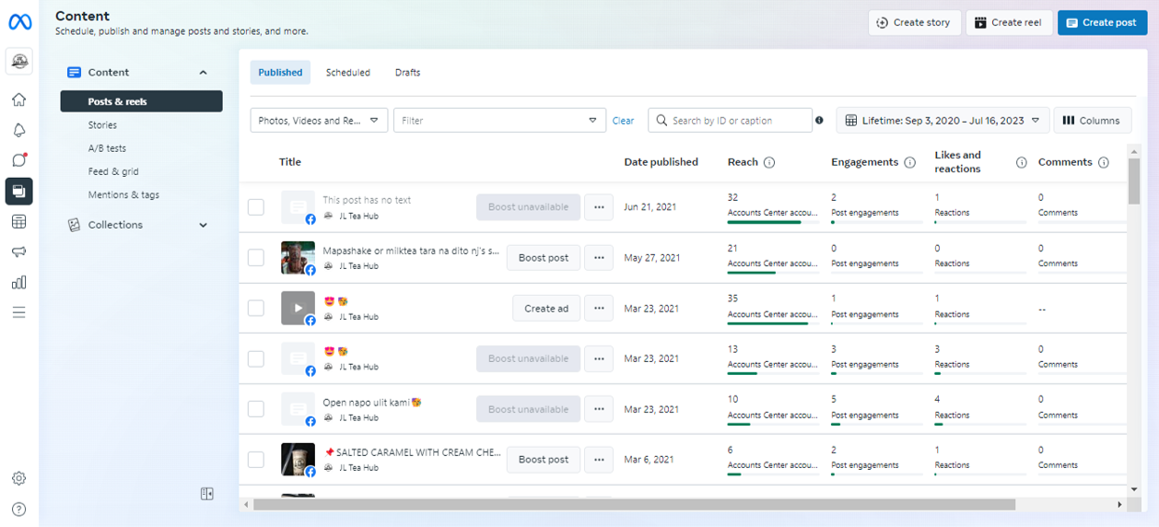This screenshot has width=1159, height=527.
Task: Click the Title column header
Action: coord(290,162)
